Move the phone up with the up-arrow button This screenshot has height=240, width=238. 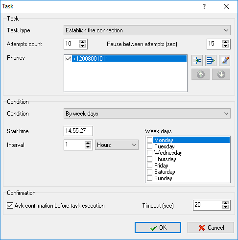click(x=200, y=74)
